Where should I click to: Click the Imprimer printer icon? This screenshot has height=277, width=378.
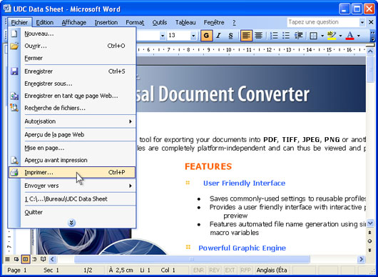coord(14,172)
